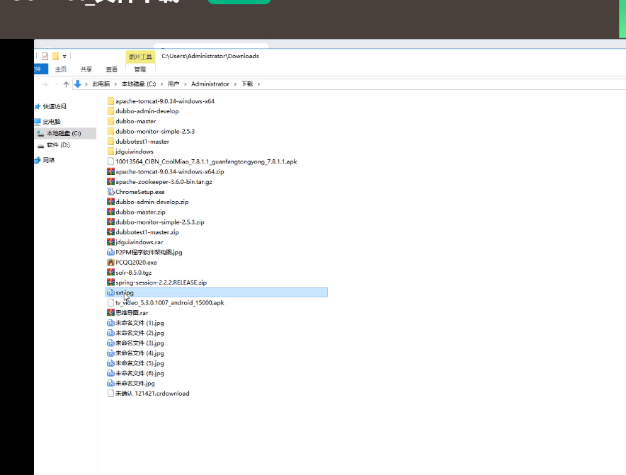Select the dubbo-admin-develop folder icon
The width and height of the screenshot is (626, 475).
(110, 111)
